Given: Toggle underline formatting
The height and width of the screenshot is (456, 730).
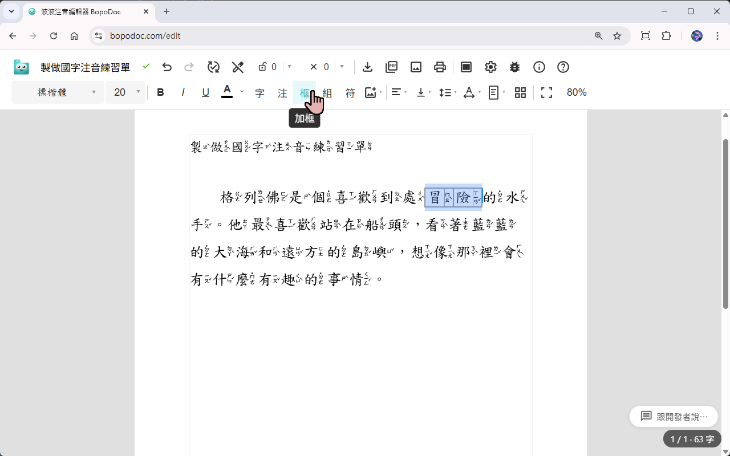Looking at the screenshot, I should pyautogui.click(x=205, y=92).
